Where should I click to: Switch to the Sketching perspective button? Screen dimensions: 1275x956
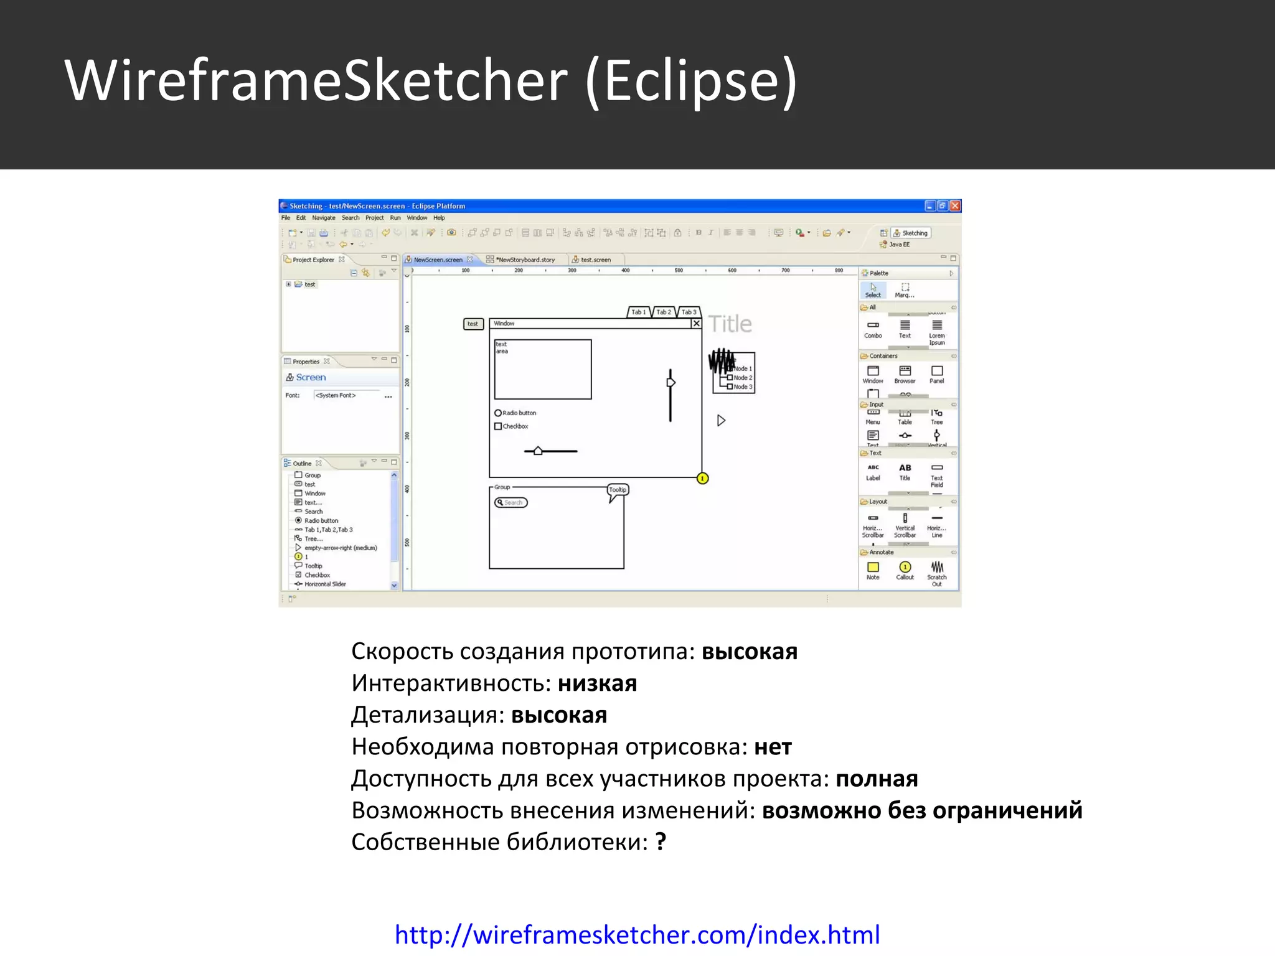tap(910, 233)
